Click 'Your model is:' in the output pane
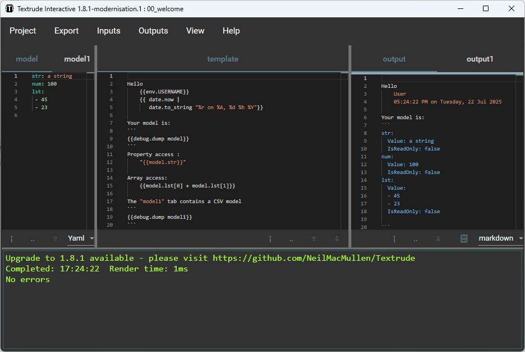The image size is (525, 352). (x=403, y=118)
